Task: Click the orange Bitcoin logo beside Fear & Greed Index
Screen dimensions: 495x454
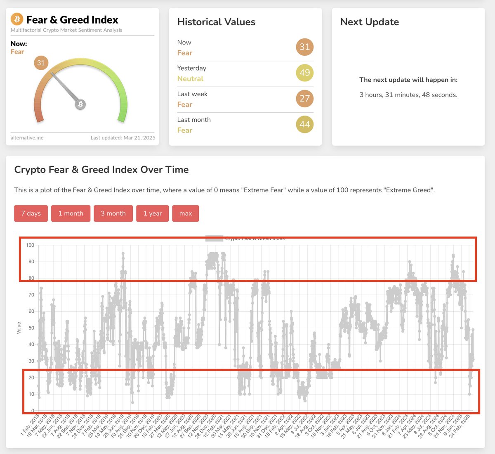Action: [17, 19]
